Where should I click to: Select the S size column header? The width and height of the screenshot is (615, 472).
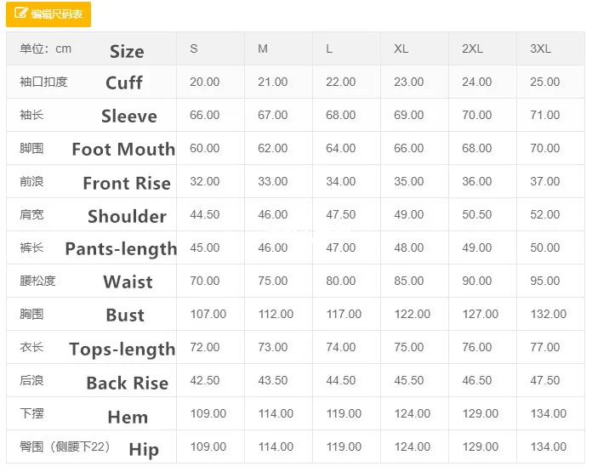194,48
